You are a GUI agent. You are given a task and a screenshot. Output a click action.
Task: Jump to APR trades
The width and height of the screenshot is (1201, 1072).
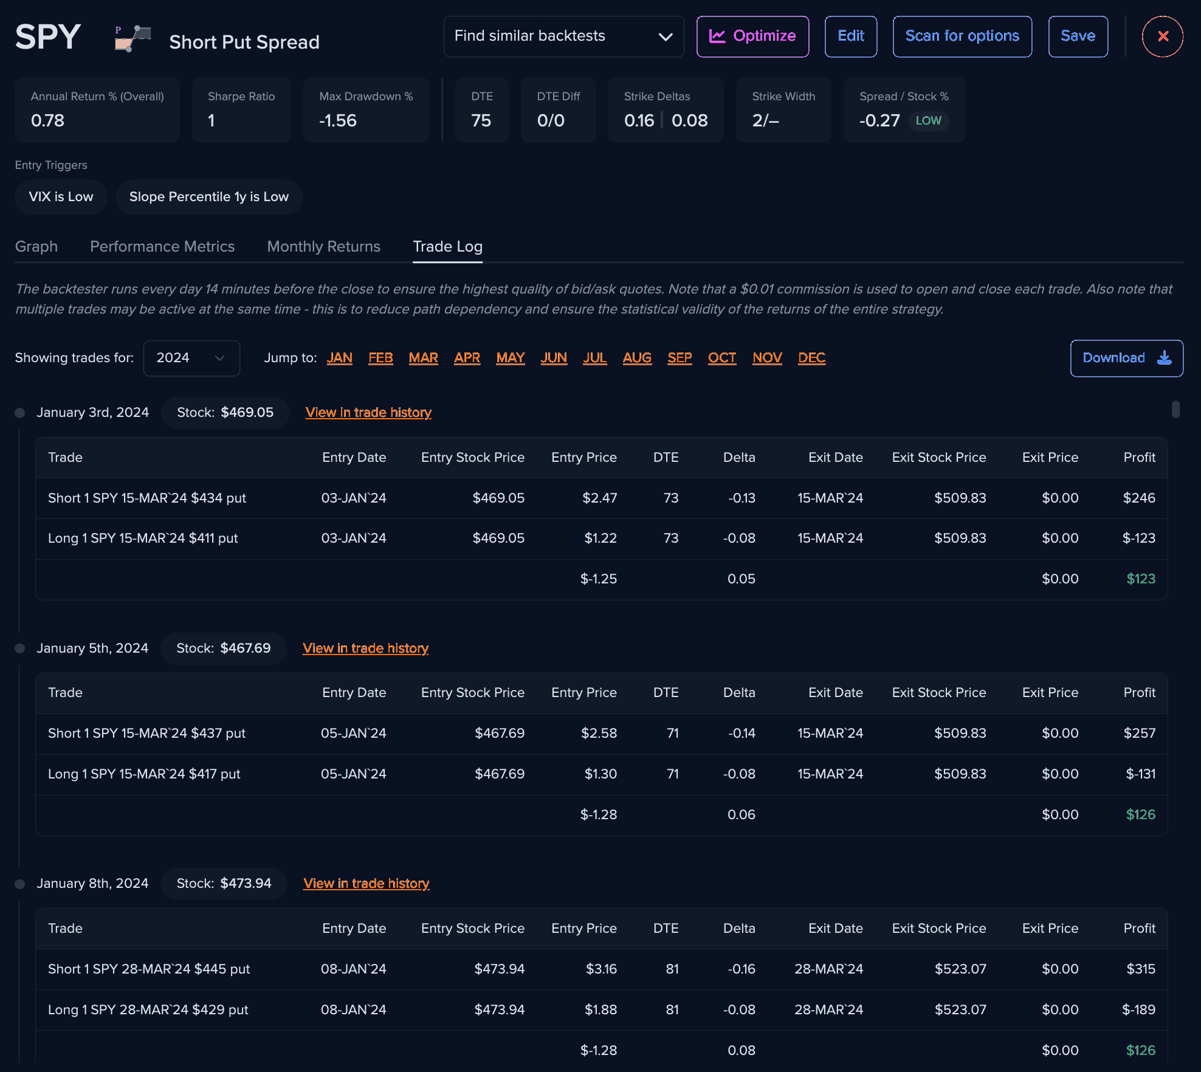(467, 358)
